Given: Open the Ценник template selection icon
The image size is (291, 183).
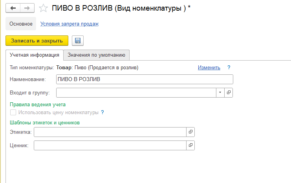Looking at the screenshot, I should tap(190, 145).
